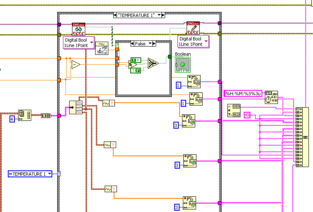Expand the TEMPERATURE 1 enum constant
This screenshot has width=313, height=212.
point(50,174)
